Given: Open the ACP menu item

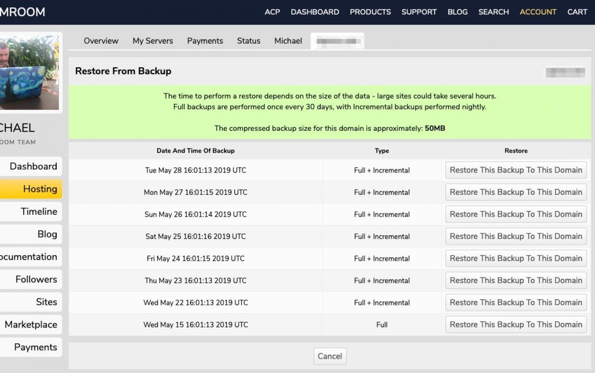Looking at the screenshot, I should (272, 12).
